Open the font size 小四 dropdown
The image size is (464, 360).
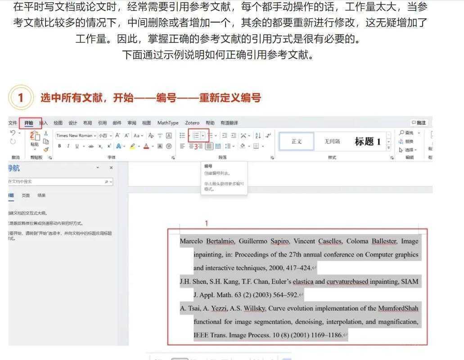pyautogui.click(x=102, y=135)
